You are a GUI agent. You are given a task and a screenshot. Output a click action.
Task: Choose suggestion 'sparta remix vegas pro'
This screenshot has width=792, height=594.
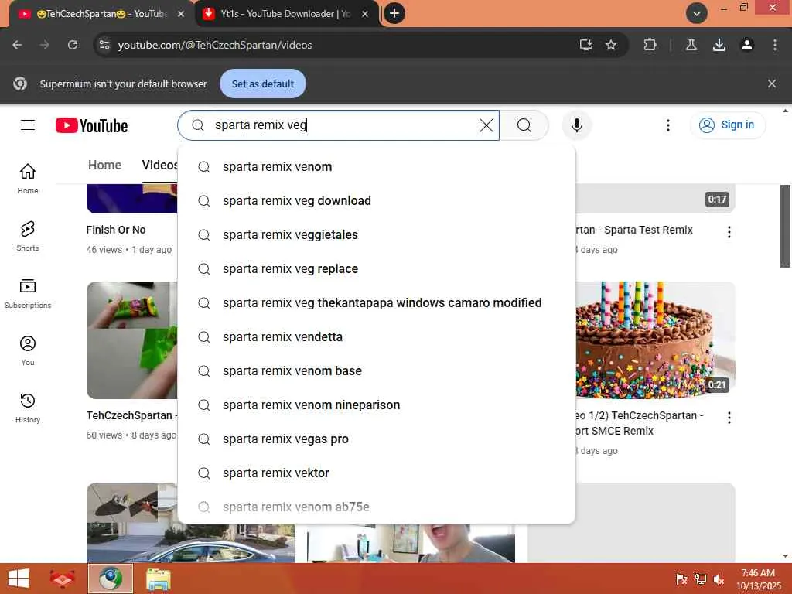pos(377,439)
